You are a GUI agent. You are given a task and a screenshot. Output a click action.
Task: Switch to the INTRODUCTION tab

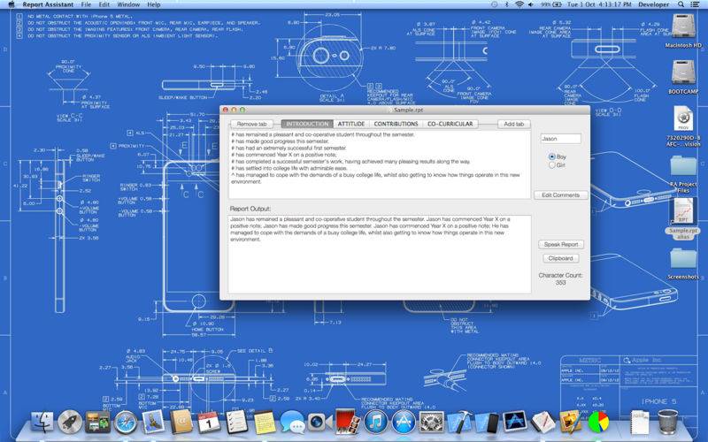point(307,124)
